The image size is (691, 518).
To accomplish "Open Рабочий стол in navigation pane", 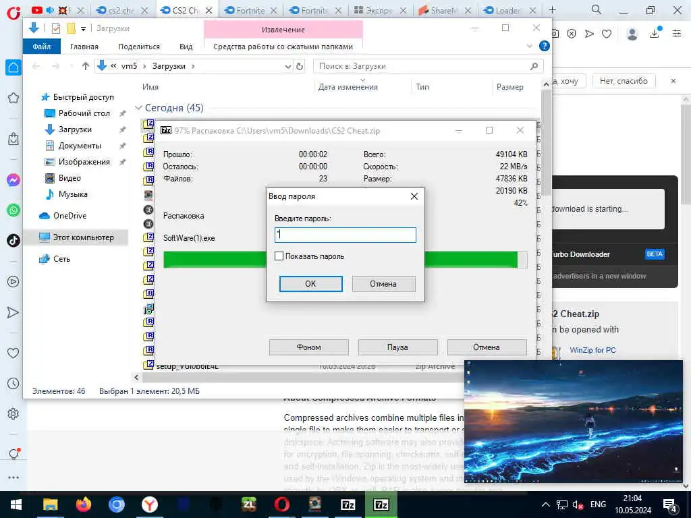I will tap(84, 113).
